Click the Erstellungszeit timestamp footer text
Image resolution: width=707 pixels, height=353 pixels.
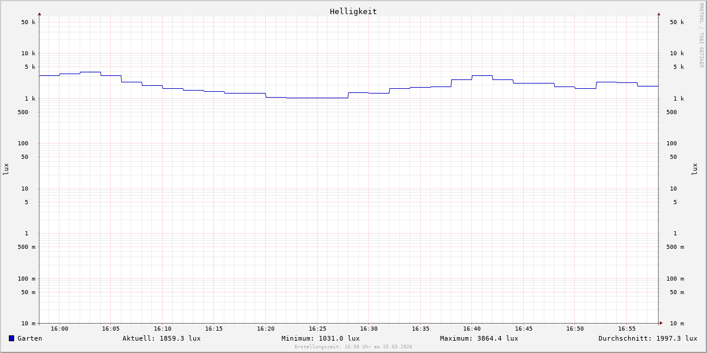(353, 347)
